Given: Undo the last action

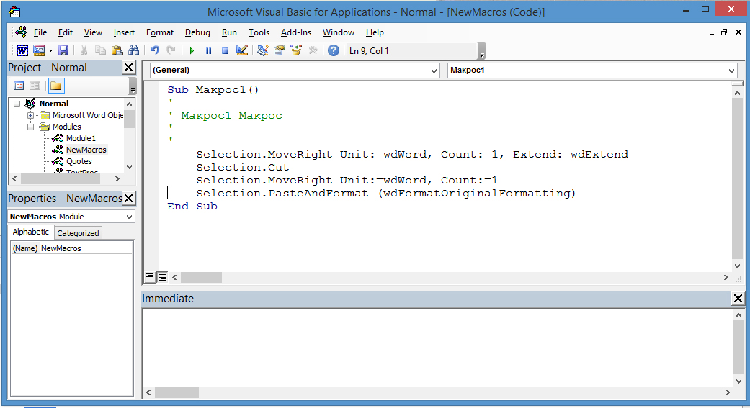Looking at the screenshot, I should click(154, 50).
